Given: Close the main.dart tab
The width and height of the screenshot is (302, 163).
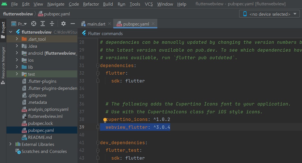Looking at the screenshot, I should (109, 24).
